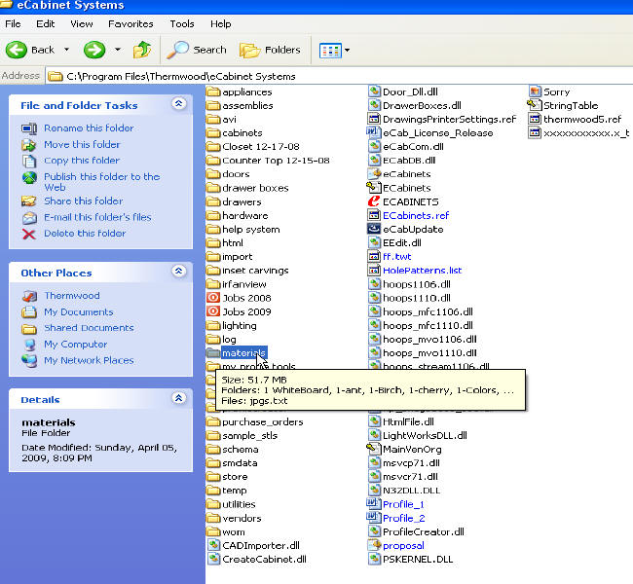Select the proposal file icon

click(x=374, y=545)
